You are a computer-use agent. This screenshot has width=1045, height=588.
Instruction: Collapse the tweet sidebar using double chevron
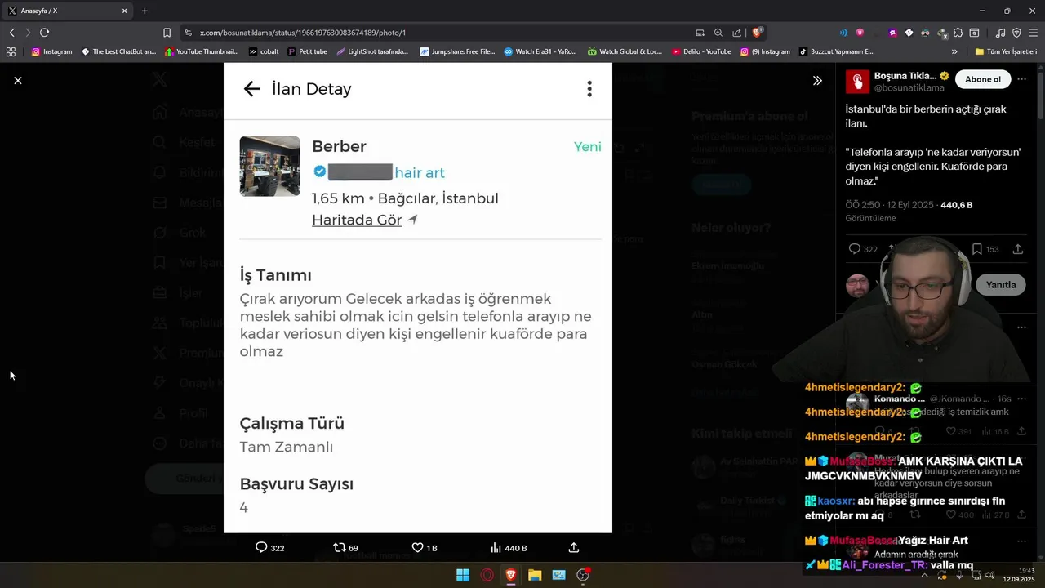point(817,80)
